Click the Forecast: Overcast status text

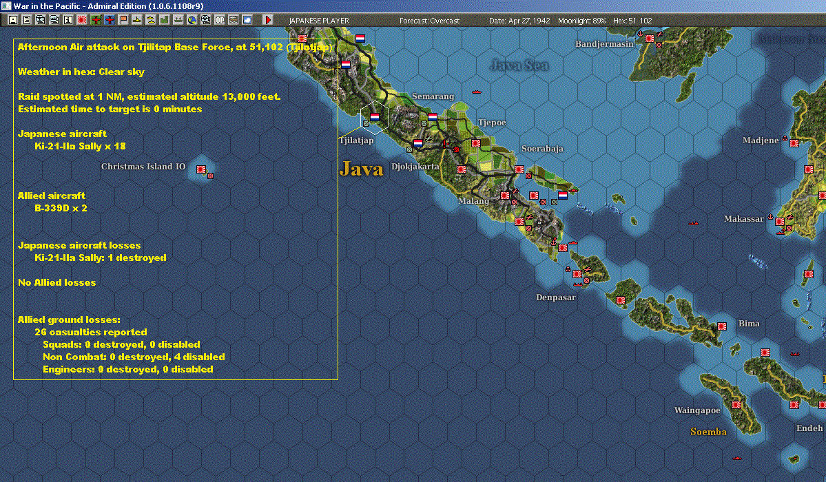click(x=429, y=21)
